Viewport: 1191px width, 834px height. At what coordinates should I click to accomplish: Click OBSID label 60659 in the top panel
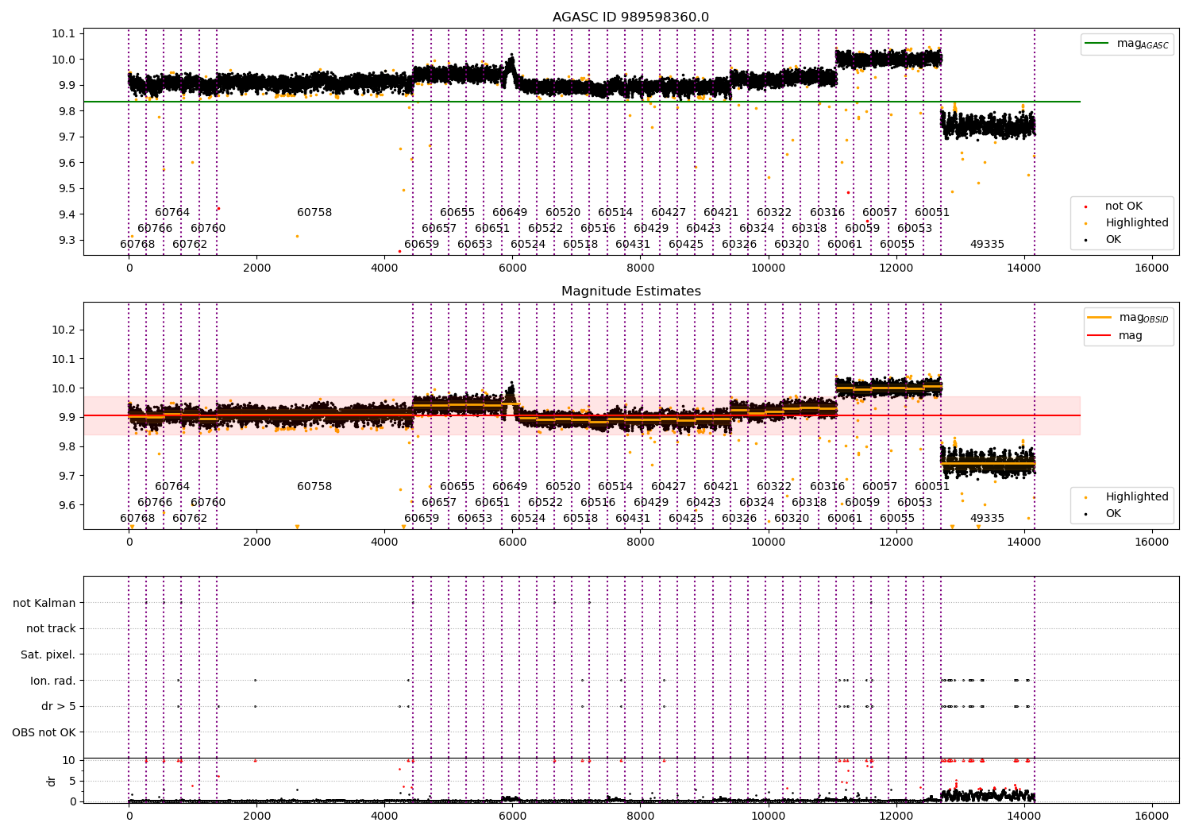[x=422, y=245]
